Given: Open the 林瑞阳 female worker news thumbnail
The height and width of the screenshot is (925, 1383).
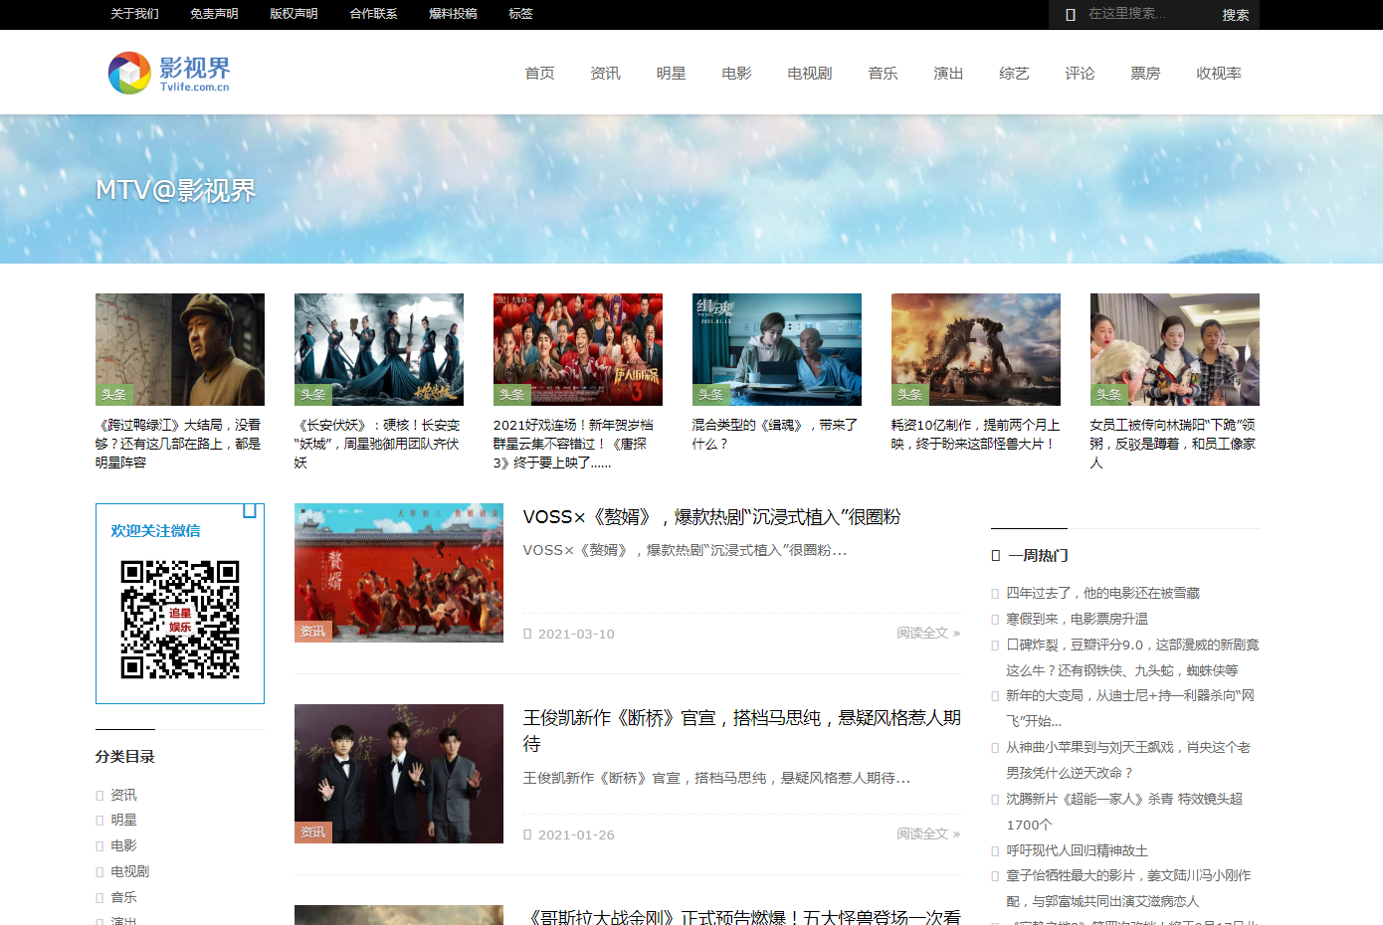Looking at the screenshot, I should point(1175,349).
